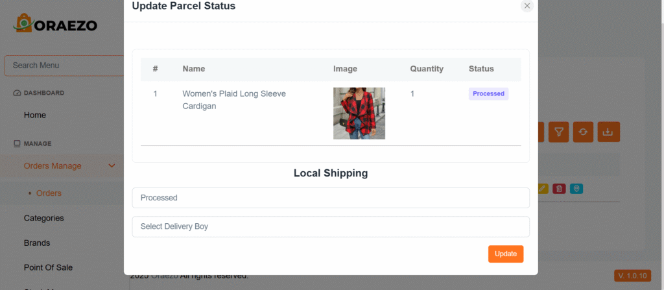Open the Processed status dropdown

tap(331, 198)
